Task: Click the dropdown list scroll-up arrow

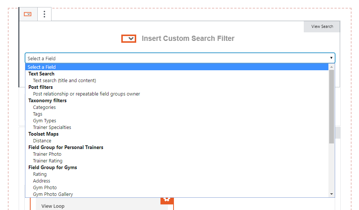Action: pyautogui.click(x=331, y=67)
